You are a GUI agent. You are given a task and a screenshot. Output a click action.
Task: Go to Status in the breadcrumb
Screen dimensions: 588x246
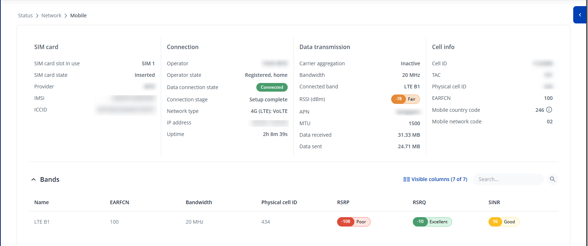pyautogui.click(x=25, y=16)
